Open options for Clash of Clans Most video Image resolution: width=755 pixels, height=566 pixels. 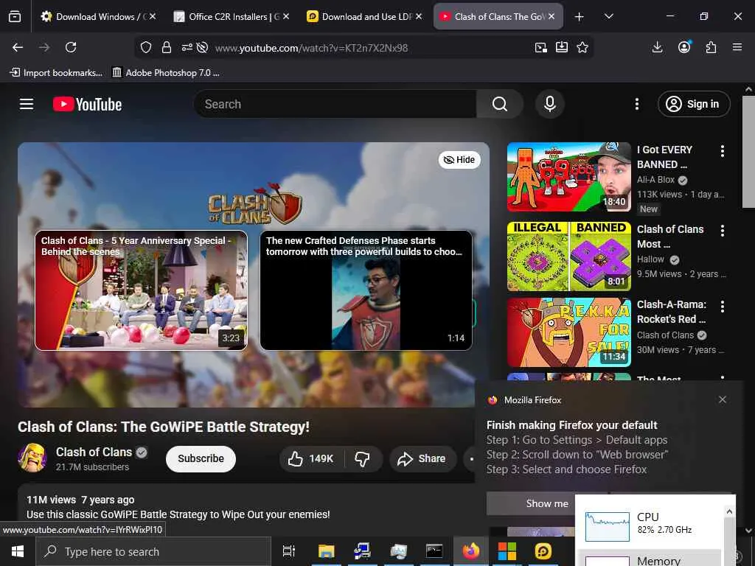pyautogui.click(x=723, y=231)
